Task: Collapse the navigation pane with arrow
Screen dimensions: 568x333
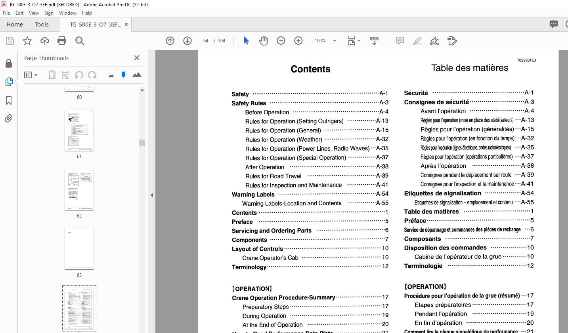Action: pos(152,195)
